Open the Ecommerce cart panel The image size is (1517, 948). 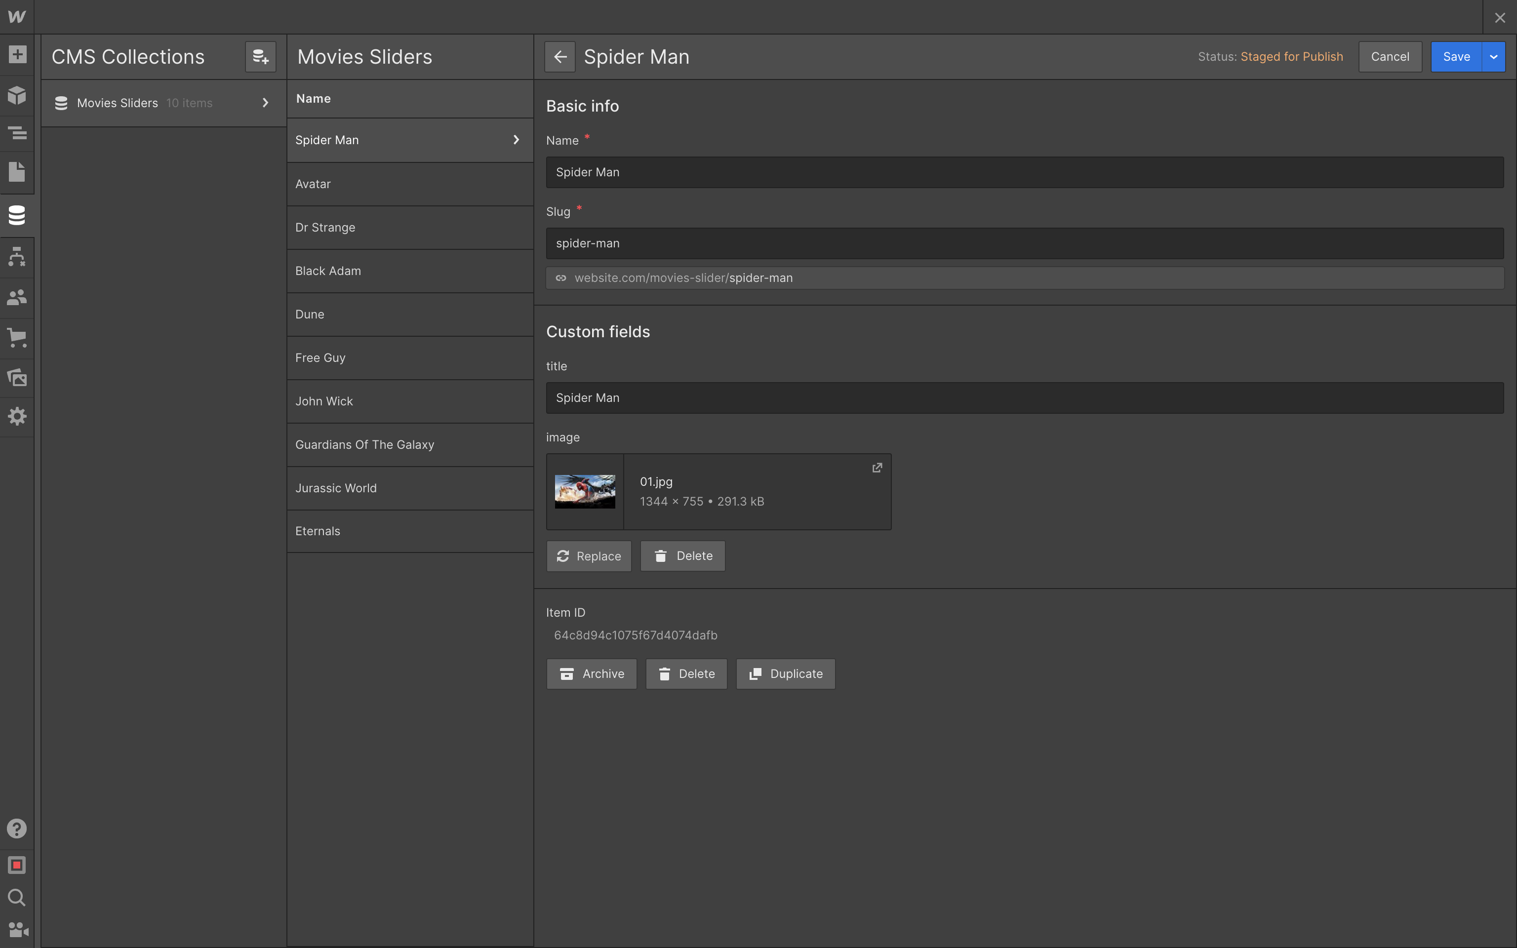17,338
